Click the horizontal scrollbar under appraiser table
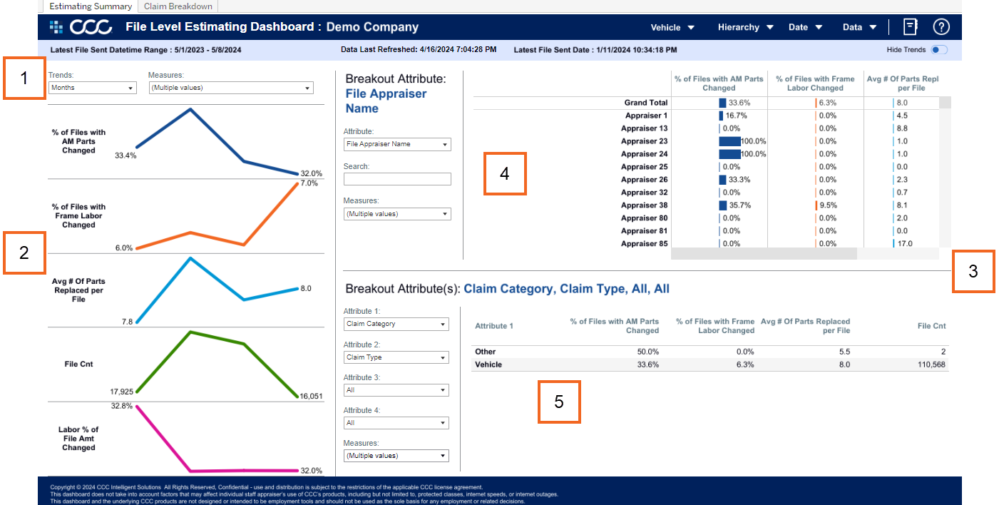 [x=763, y=253]
